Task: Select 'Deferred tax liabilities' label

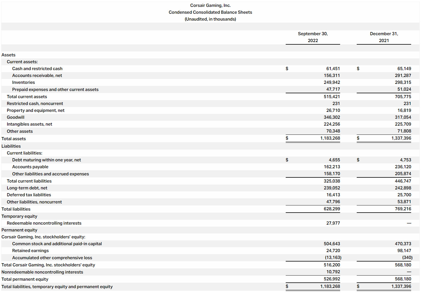Action: (29, 195)
